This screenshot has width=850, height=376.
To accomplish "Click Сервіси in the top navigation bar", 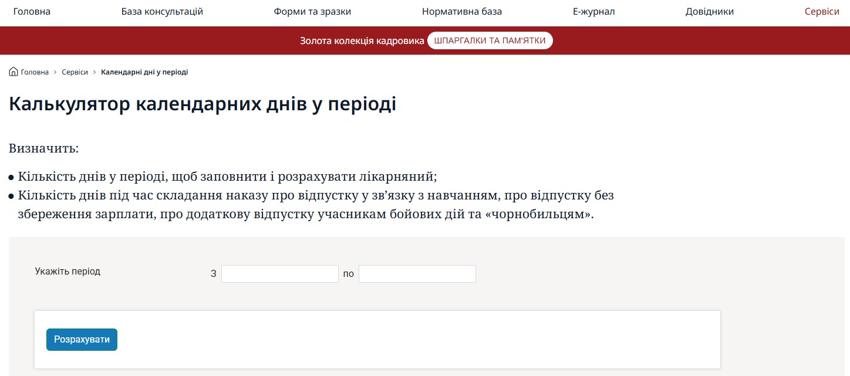I will pyautogui.click(x=822, y=12).
